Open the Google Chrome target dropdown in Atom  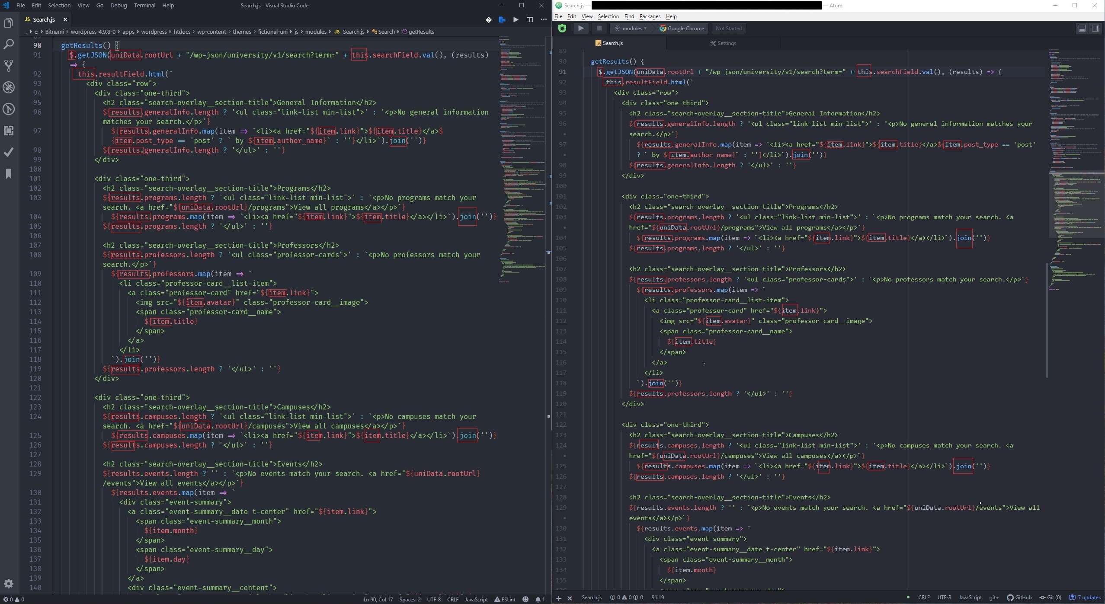[682, 28]
